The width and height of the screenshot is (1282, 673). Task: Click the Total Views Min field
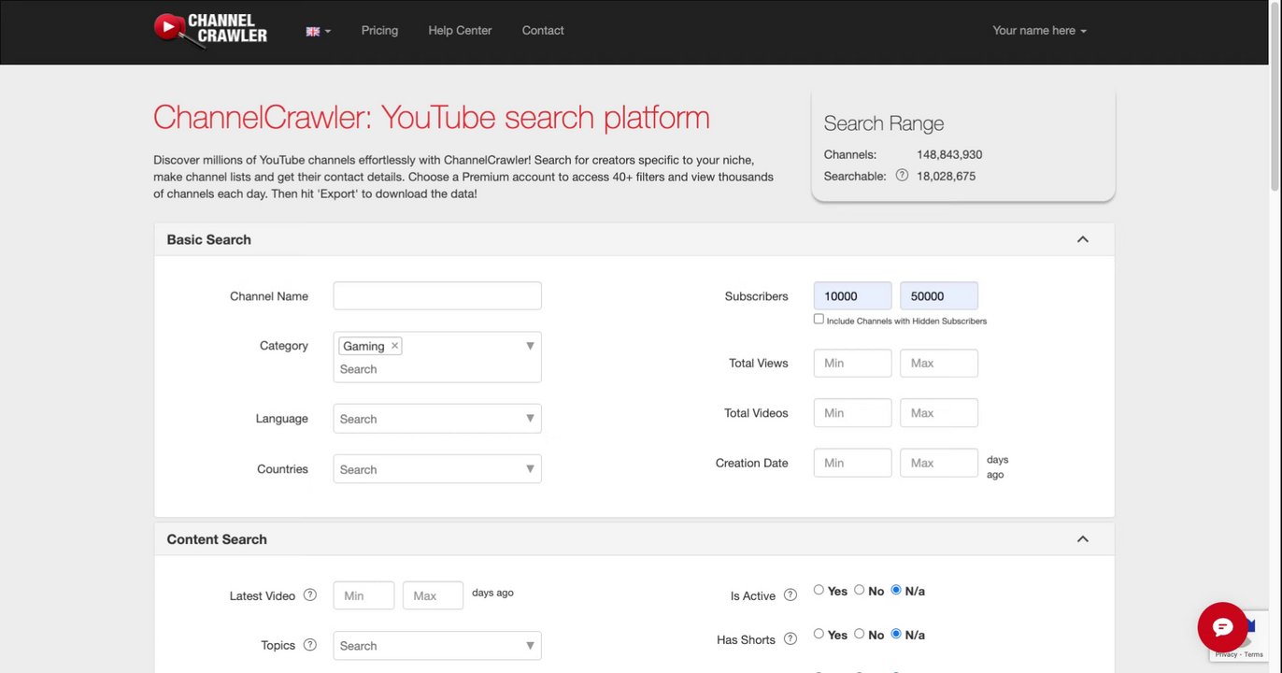tap(853, 364)
